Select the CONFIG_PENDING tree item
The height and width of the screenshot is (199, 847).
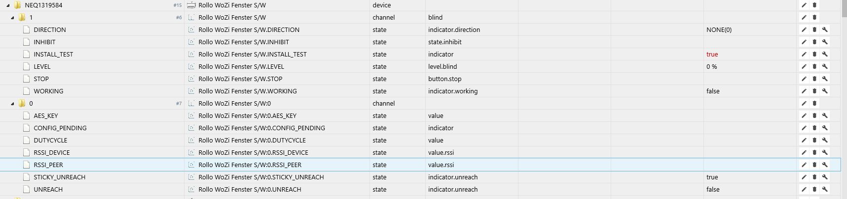point(60,128)
